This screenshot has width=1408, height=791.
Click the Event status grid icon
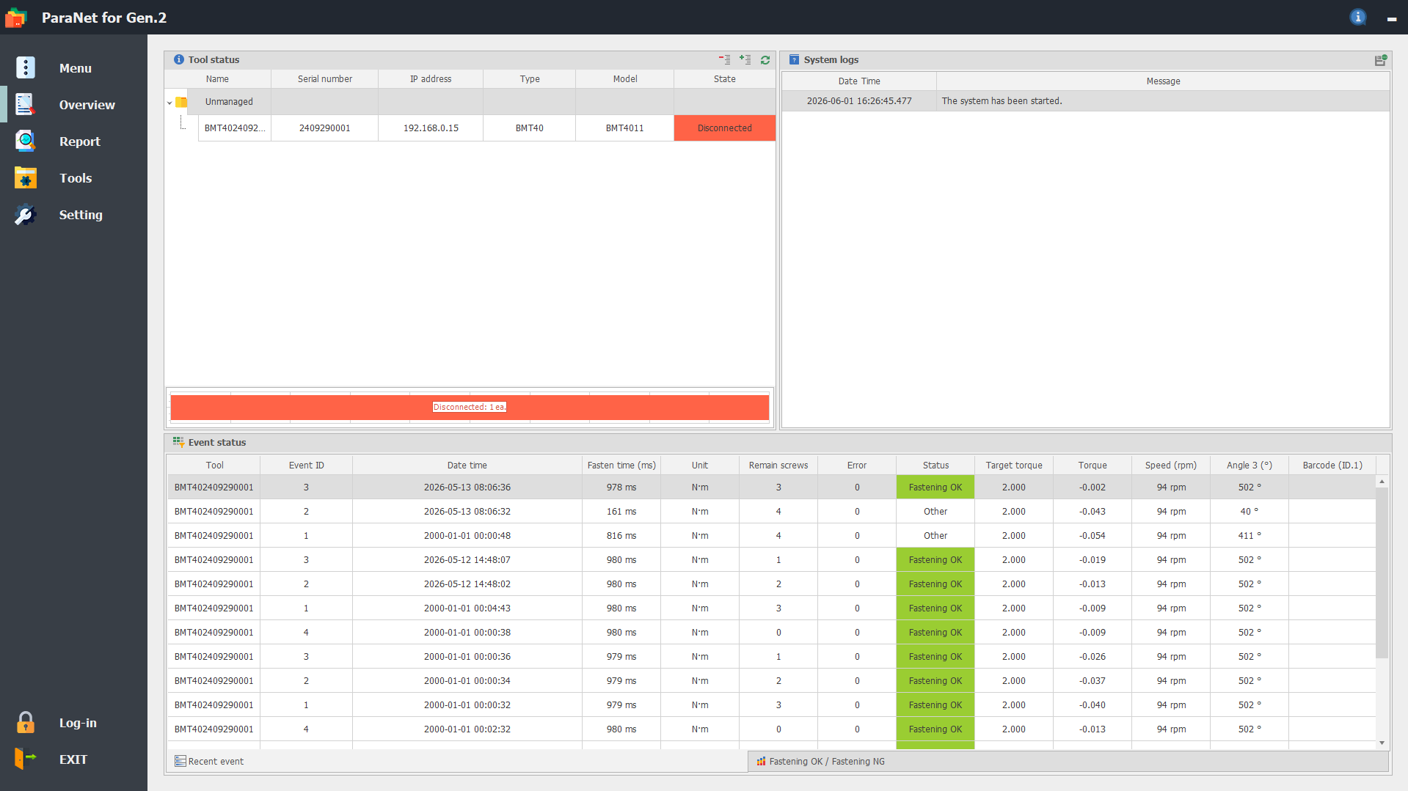coord(178,442)
